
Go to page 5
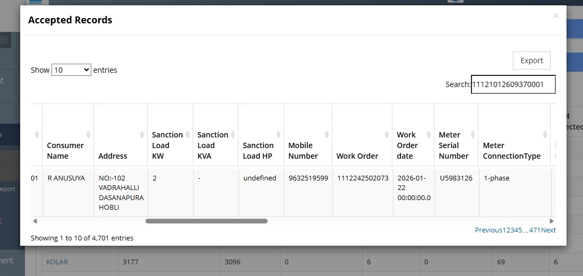520,230
